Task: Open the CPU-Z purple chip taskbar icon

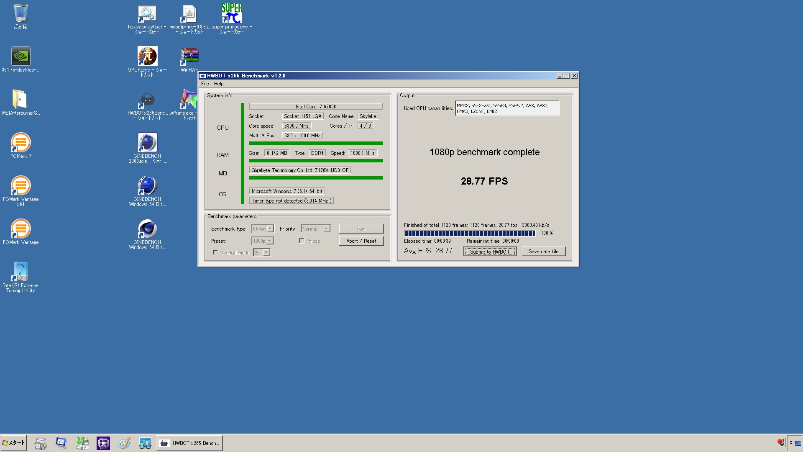Action: click(x=103, y=443)
